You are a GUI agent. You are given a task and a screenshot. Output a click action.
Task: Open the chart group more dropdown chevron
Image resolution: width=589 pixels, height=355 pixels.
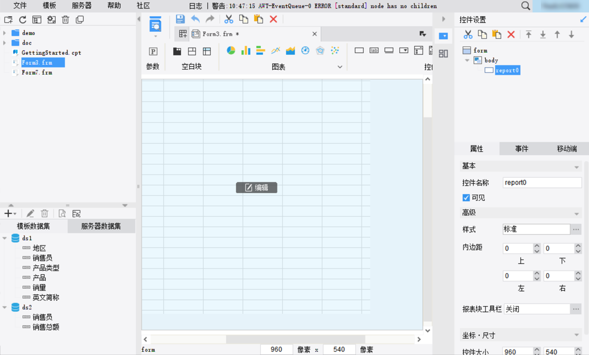tap(340, 67)
